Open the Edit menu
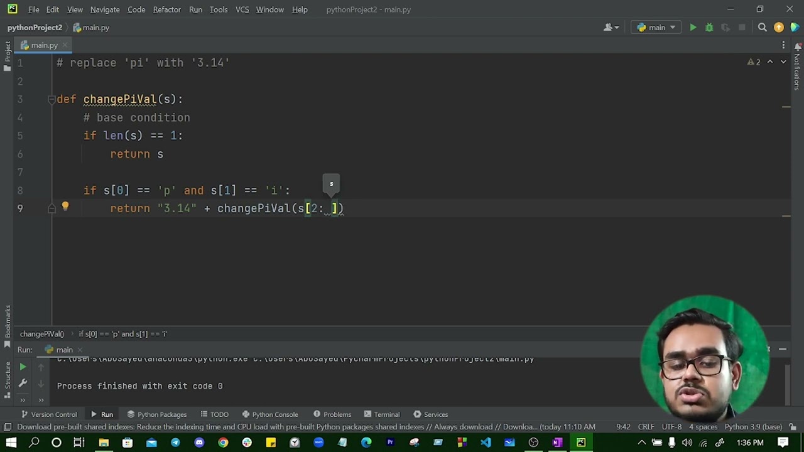This screenshot has height=452, width=804. (x=53, y=9)
